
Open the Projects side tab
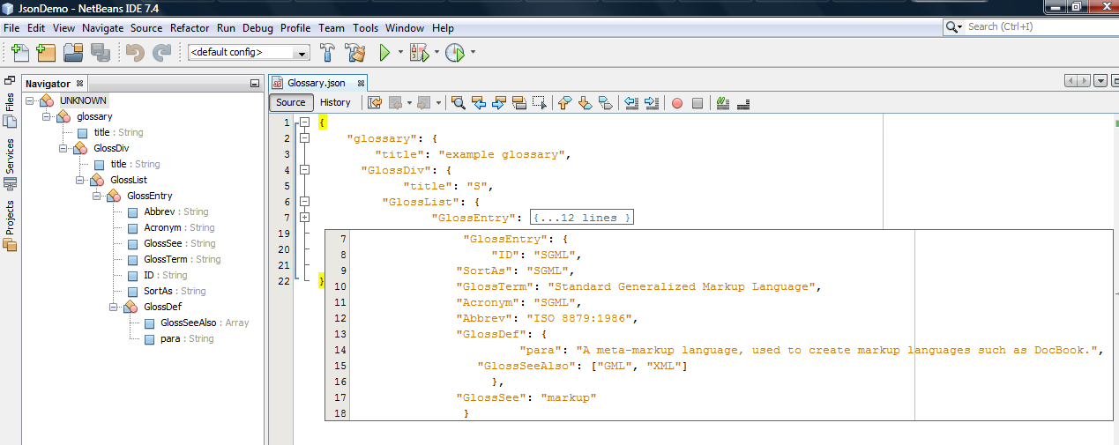click(x=10, y=226)
